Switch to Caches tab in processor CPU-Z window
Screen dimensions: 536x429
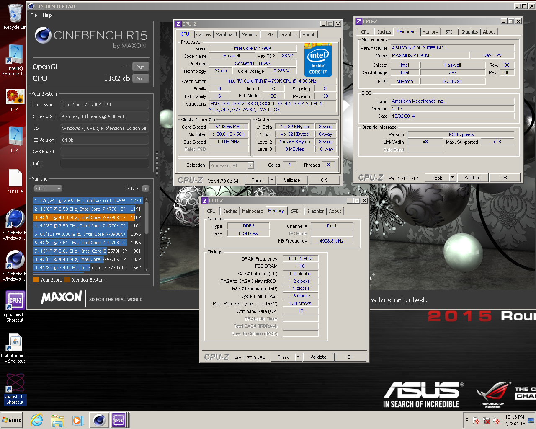coord(204,34)
